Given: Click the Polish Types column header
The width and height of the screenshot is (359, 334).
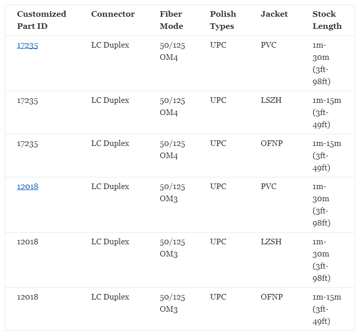Looking at the screenshot, I should click(223, 20).
